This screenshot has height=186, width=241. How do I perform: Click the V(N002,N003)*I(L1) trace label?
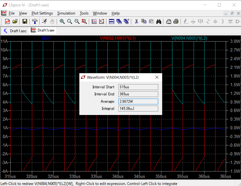118,38
